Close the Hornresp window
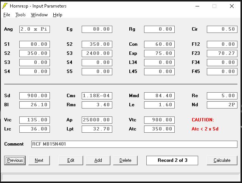This screenshot has width=242, height=183. (232, 6)
